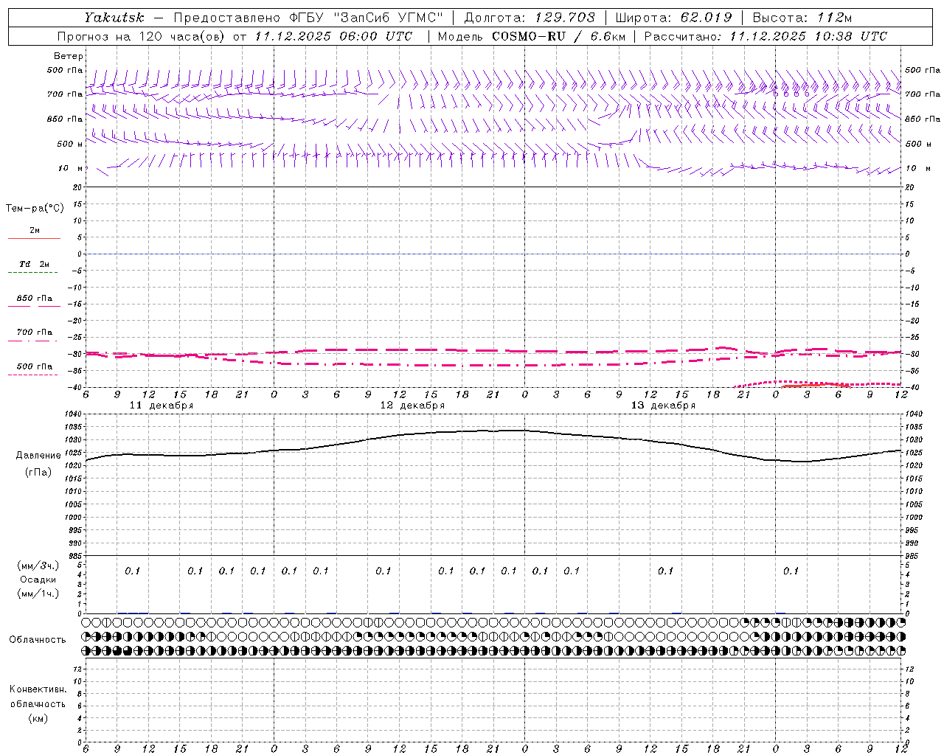This screenshot has height=755, width=944.
Task: Click the '(мм/1ч.)' precipitation unit label
Action: click(x=38, y=594)
